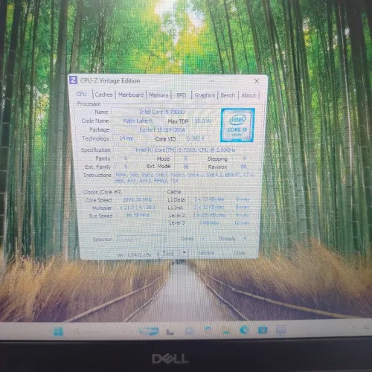This screenshot has height=372, width=372.
Task: Click the L1 Data value '2 x 32 KBytes'
Action: [x=209, y=199]
